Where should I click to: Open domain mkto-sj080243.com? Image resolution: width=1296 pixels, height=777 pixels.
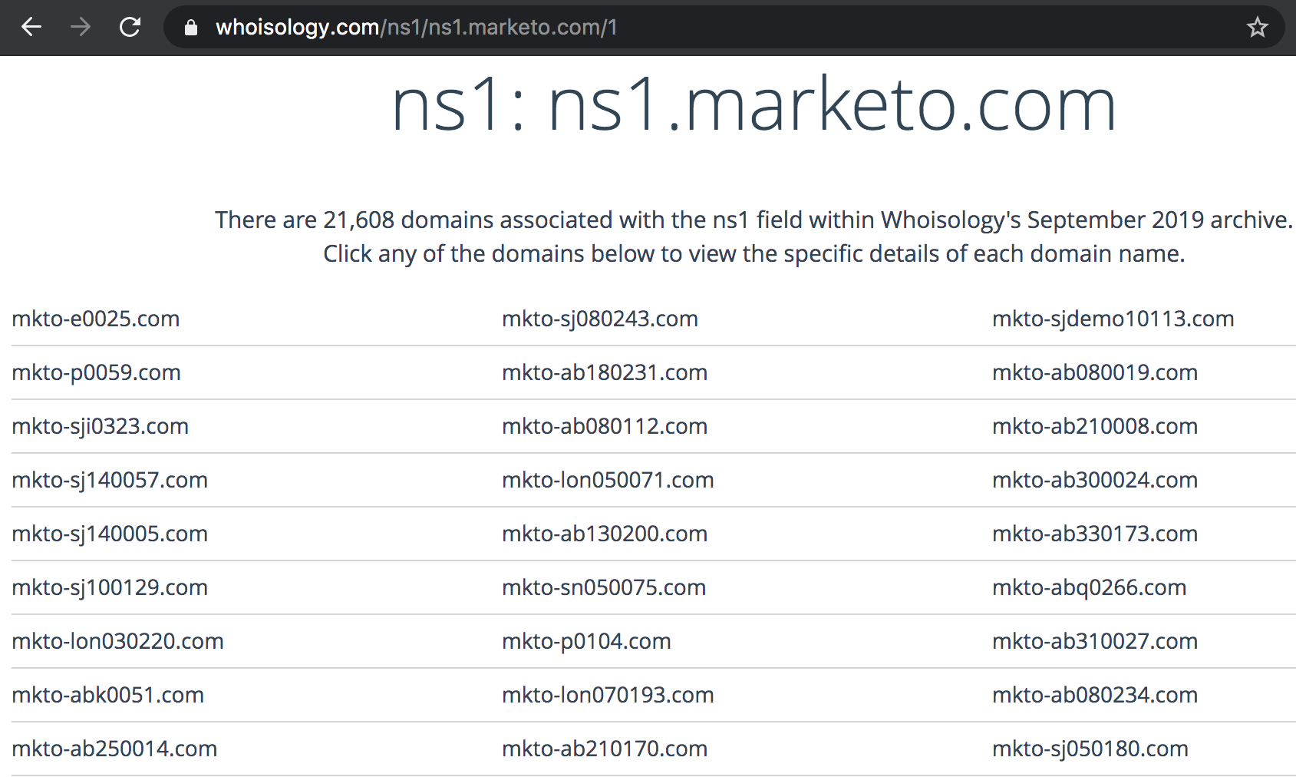click(600, 319)
